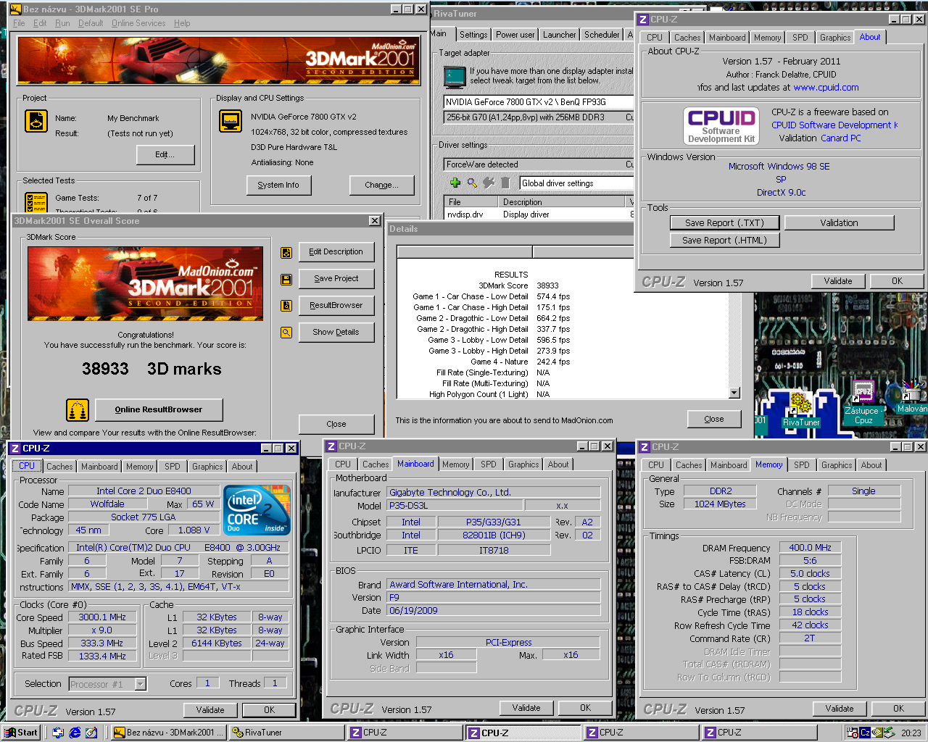Click the green plus icon in RivaTuner driver settings
The image size is (928, 742).
click(x=455, y=183)
